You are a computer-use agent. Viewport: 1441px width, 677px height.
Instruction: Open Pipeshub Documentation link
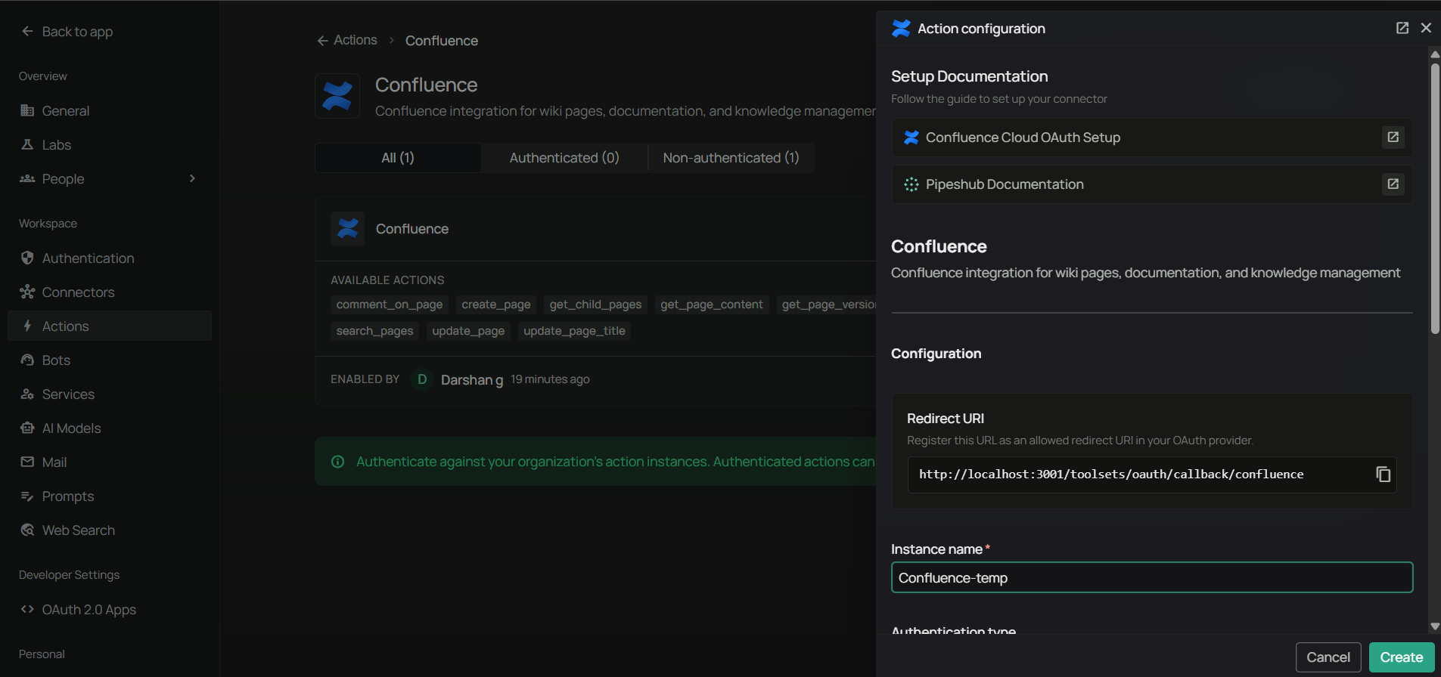pos(1151,184)
